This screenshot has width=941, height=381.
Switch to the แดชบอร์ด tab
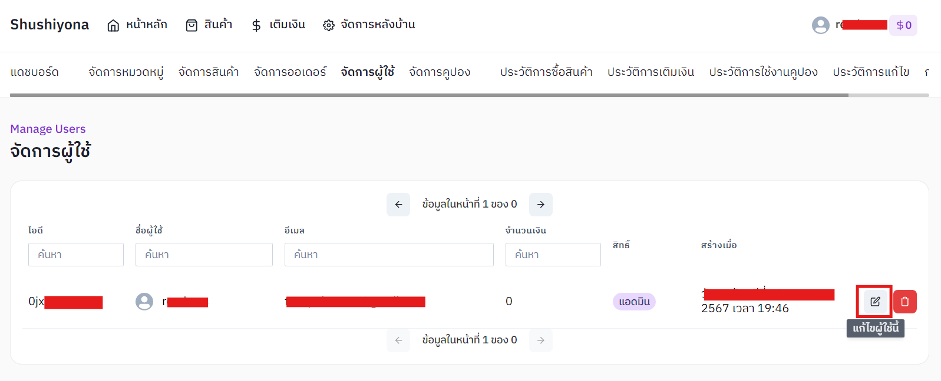pyautogui.click(x=35, y=72)
